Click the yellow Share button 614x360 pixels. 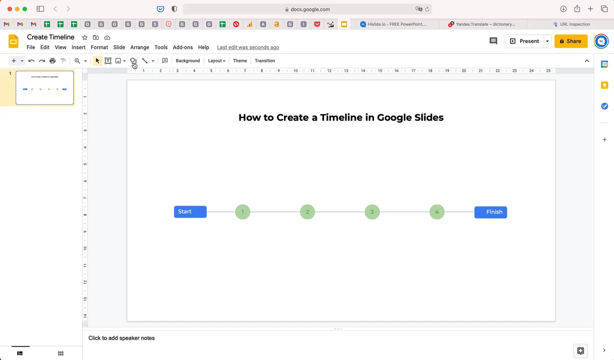point(571,41)
